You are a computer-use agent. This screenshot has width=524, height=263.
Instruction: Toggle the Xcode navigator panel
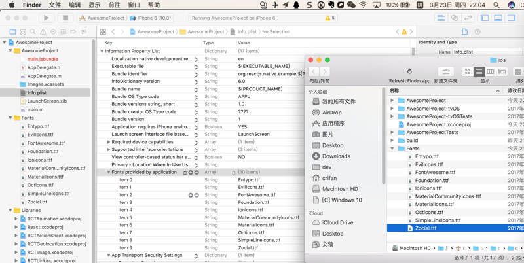[x=485, y=18]
